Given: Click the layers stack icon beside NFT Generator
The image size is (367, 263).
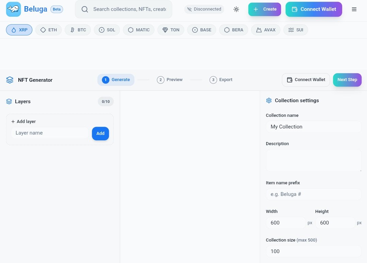Looking at the screenshot, I should coord(10,80).
